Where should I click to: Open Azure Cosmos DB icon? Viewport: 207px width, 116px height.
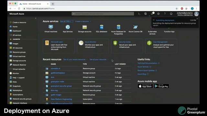(x=135, y=27)
